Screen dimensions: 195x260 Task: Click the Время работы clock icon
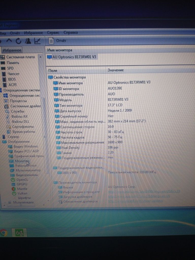(9, 132)
